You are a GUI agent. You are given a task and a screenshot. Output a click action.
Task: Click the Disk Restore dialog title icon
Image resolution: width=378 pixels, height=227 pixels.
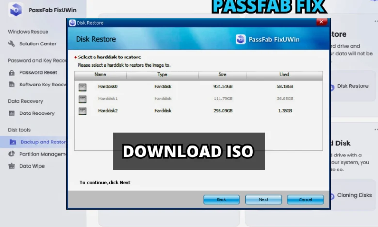(72, 23)
